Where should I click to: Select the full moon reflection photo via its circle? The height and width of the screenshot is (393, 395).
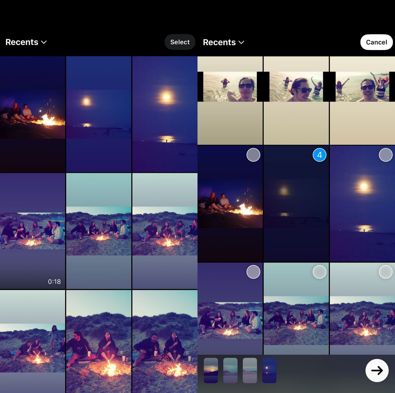coord(385,155)
